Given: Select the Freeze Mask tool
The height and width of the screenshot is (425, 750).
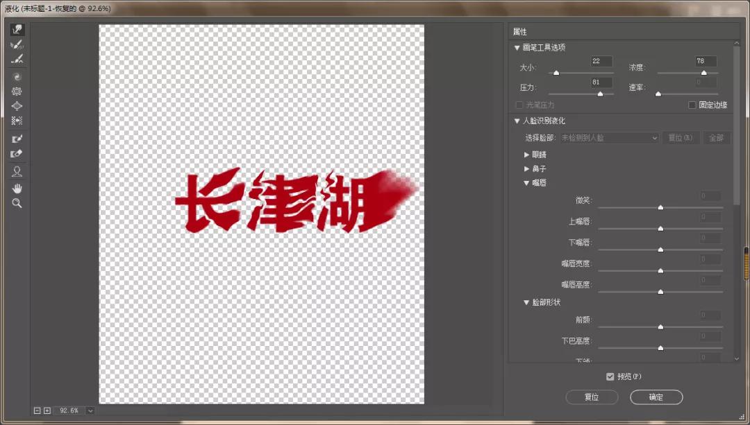Looking at the screenshot, I should click(17, 138).
